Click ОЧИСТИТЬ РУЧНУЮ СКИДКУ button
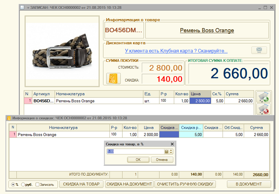Image resolution: width=279 pixels, height=194 pixels. (x=185, y=184)
